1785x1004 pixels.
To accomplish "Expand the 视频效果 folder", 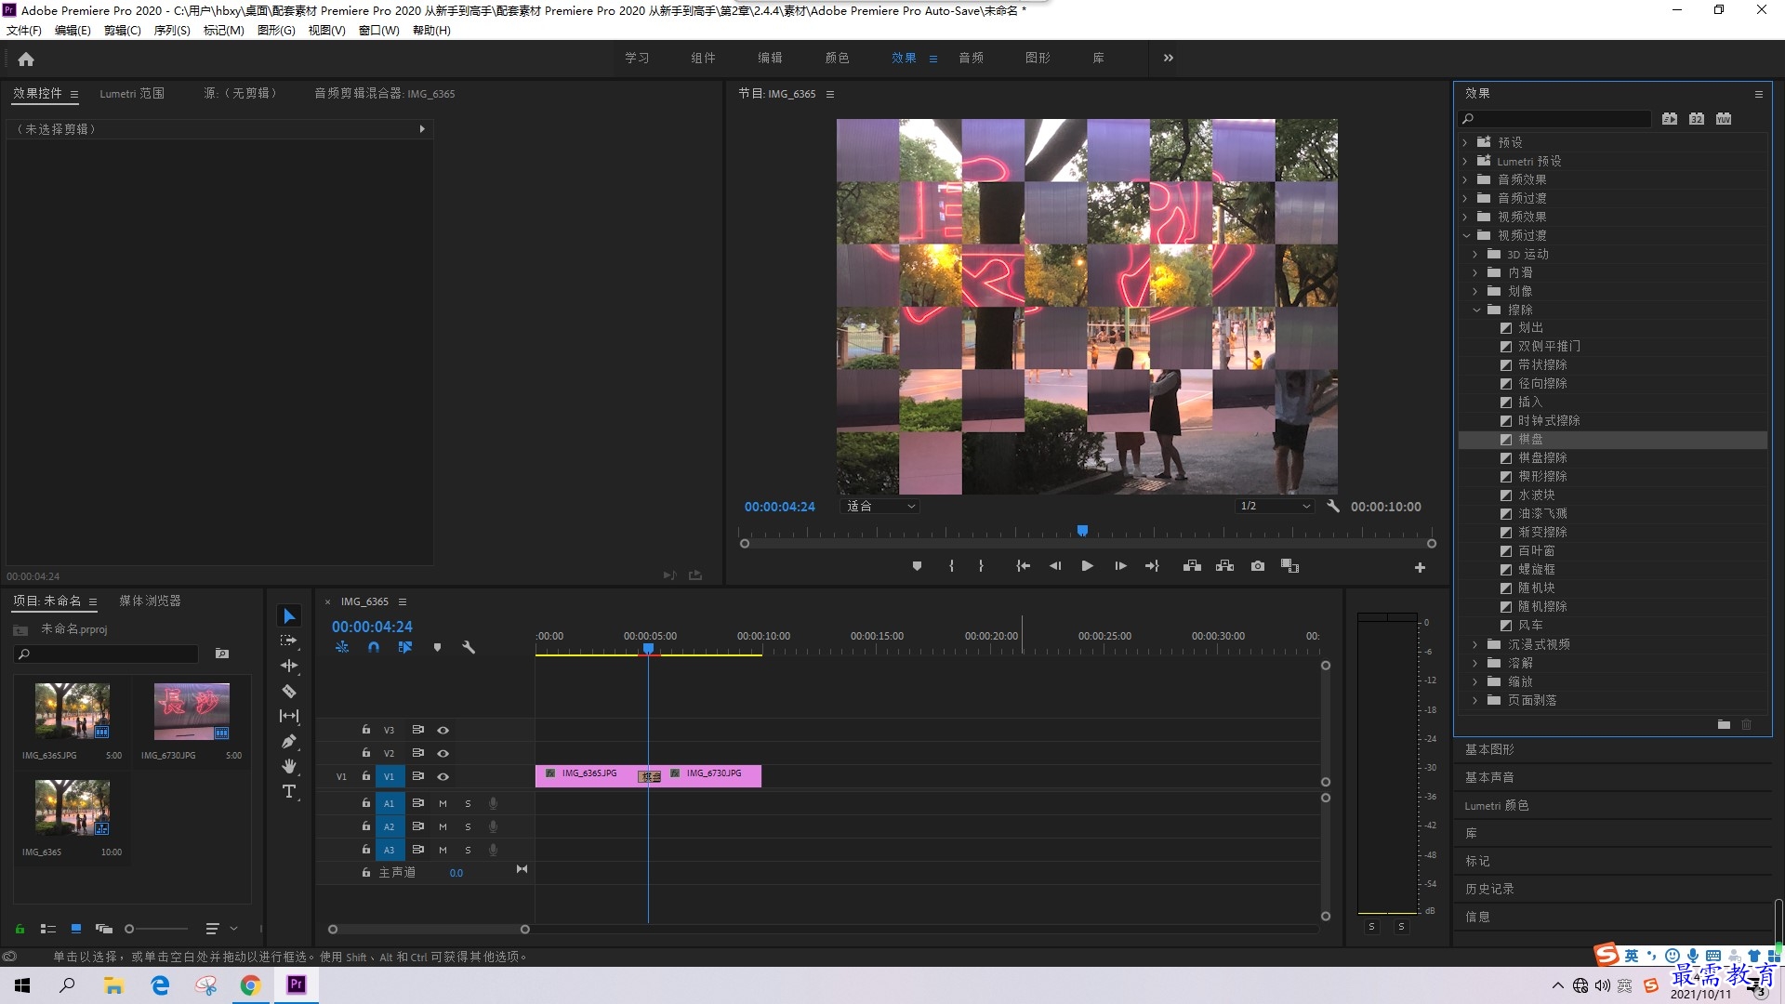I will click(x=1465, y=217).
